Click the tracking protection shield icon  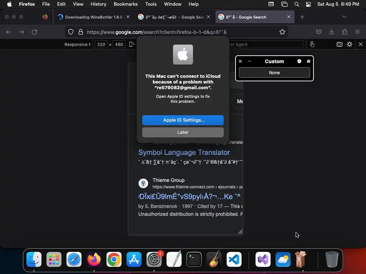[x=71, y=32]
